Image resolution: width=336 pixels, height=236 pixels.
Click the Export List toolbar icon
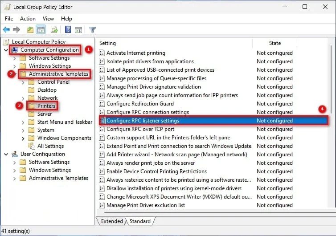tap(54, 30)
